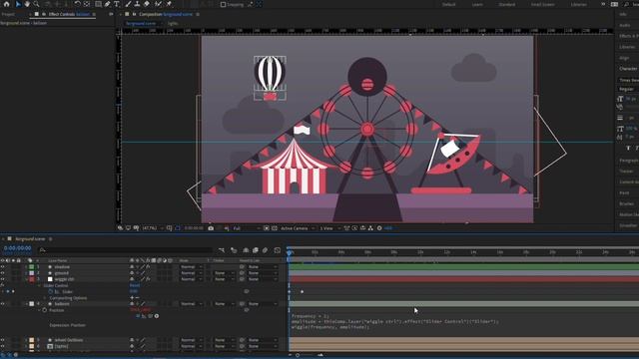This screenshot has height=359, width=639.
Task: Open the viewer resolution Full dropdown
Action: coord(247,228)
